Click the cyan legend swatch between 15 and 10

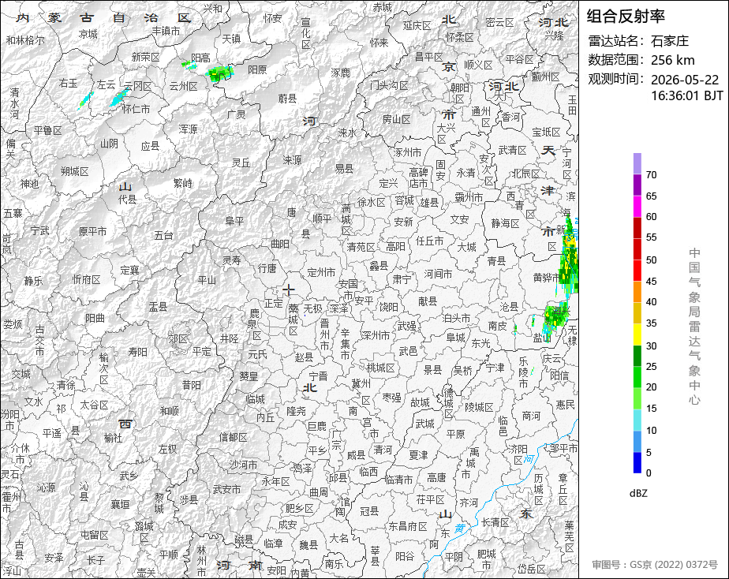[x=637, y=420]
